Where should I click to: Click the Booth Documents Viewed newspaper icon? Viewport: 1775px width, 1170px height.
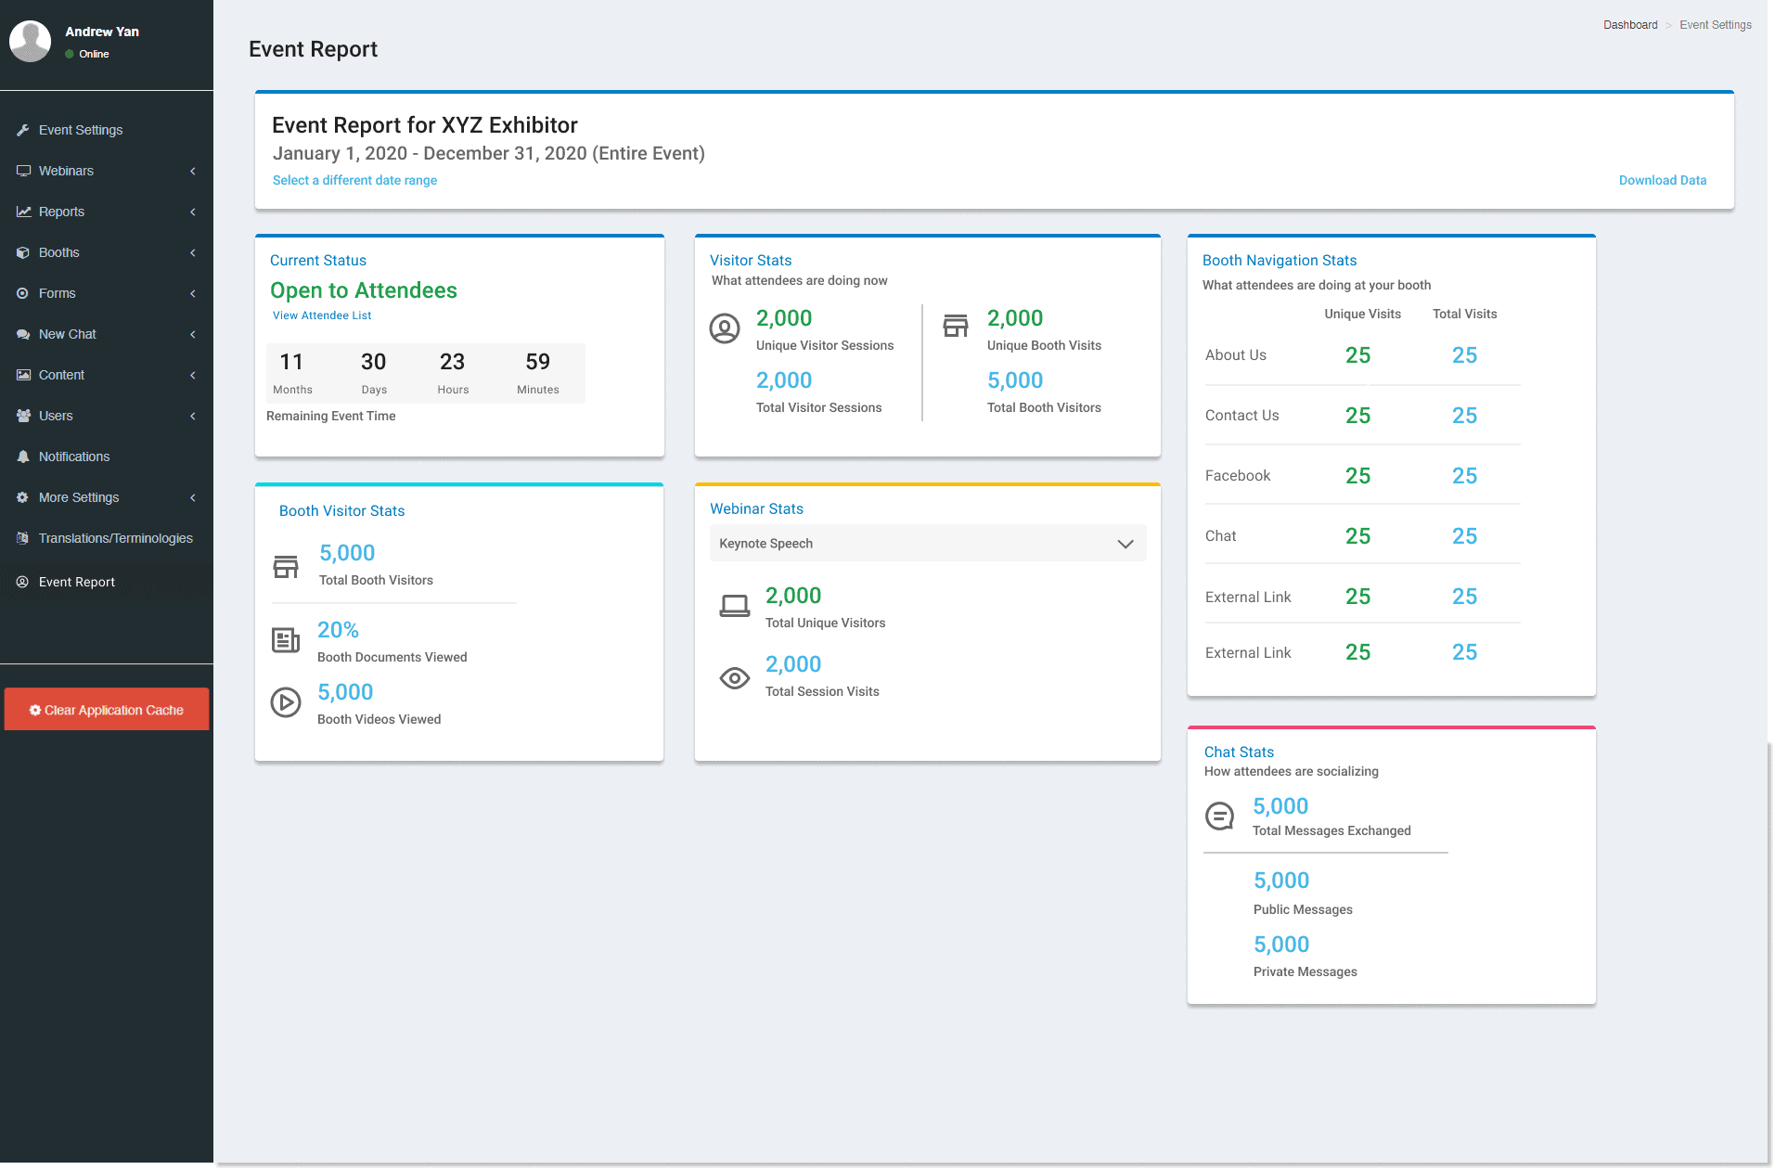pyautogui.click(x=286, y=640)
